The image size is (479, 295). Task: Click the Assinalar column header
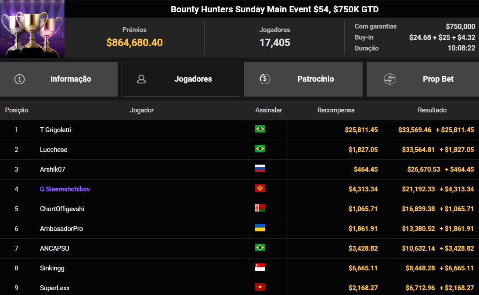point(269,110)
